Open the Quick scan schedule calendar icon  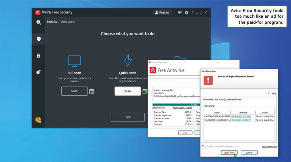click(145, 91)
